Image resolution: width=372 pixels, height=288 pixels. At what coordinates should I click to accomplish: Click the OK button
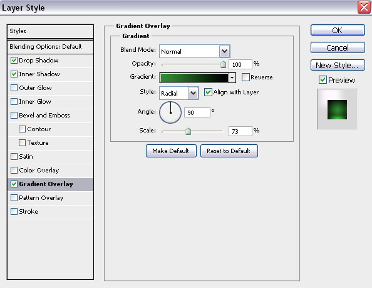coord(338,30)
